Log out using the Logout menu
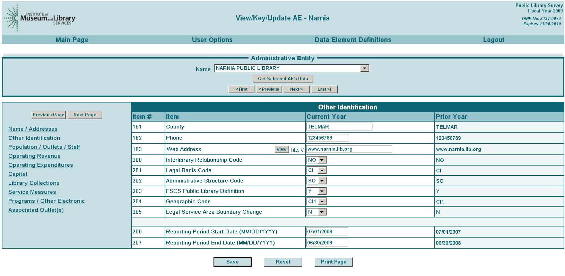This screenshot has height=276, width=565. point(494,40)
